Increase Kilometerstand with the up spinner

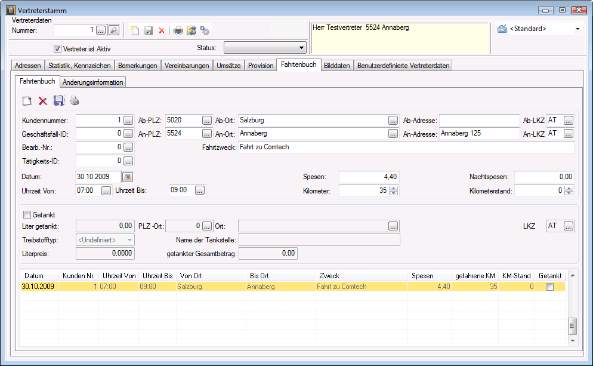[x=569, y=188]
